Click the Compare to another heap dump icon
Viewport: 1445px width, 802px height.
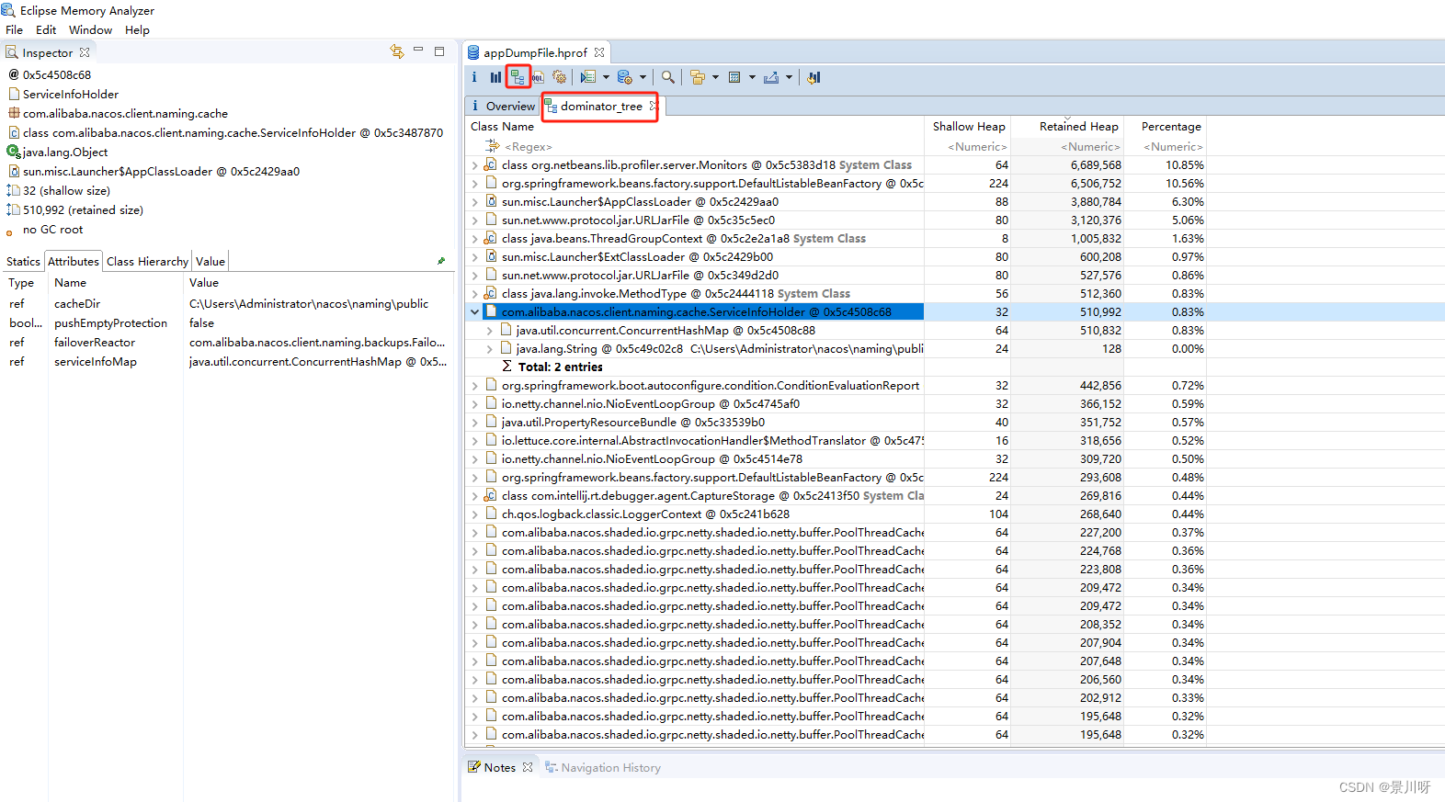(814, 78)
